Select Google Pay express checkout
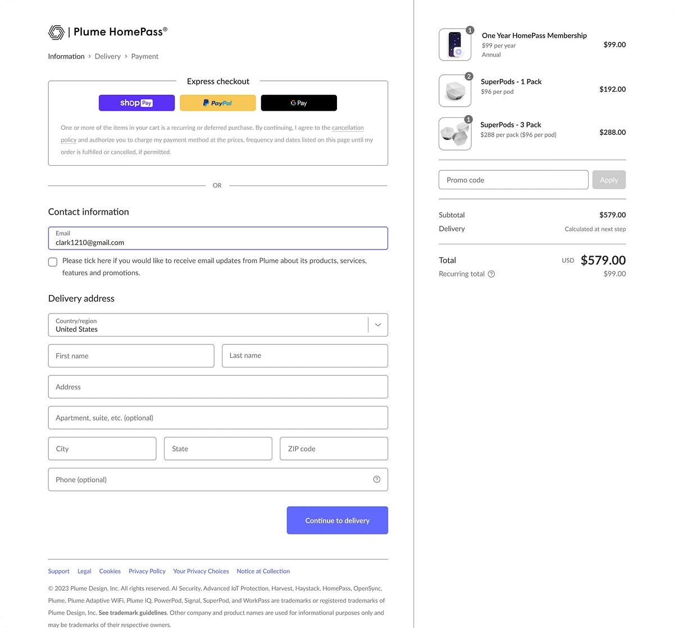 [299, 103]
